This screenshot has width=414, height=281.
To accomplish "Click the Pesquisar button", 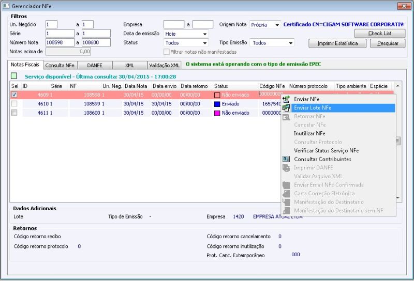I will pyautogui.click(x=388, y=43).
